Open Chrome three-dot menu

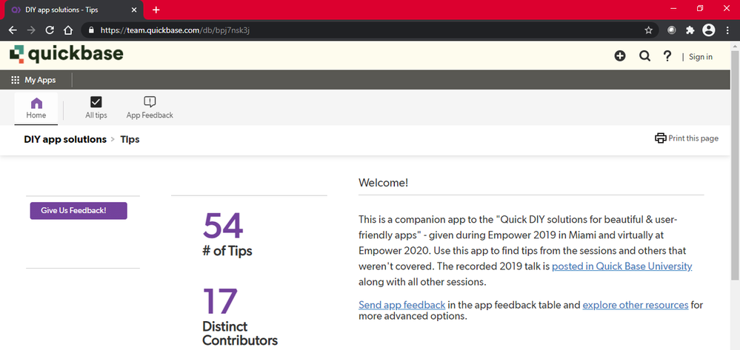[x=727, y=30]
